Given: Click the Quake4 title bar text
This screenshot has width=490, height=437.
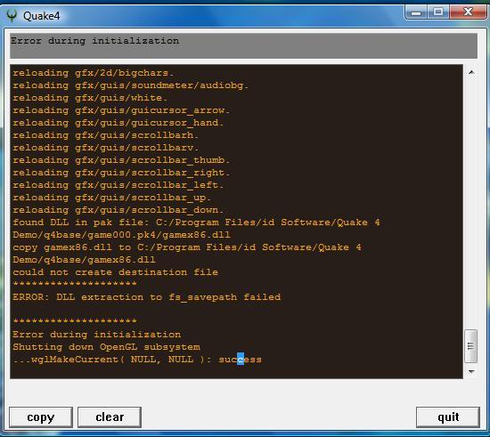Looking at the screenshot, I should pyautogui.click(x=42, y=16).
